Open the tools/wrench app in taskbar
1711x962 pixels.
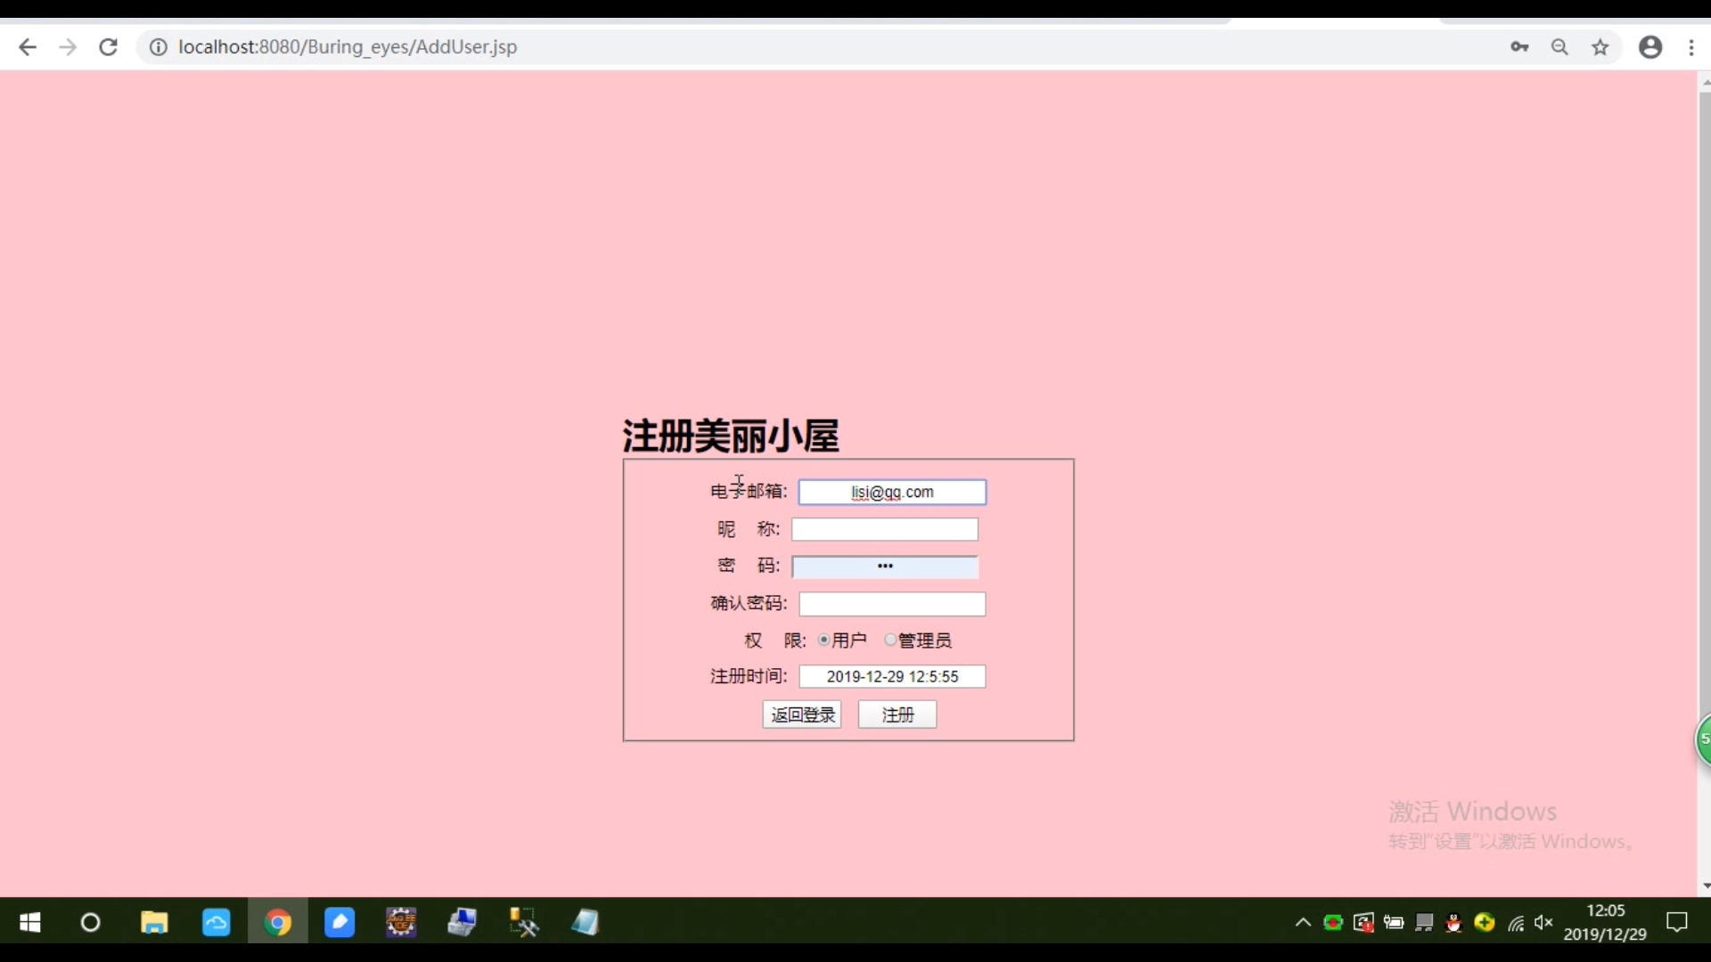[x=523, y=923]
